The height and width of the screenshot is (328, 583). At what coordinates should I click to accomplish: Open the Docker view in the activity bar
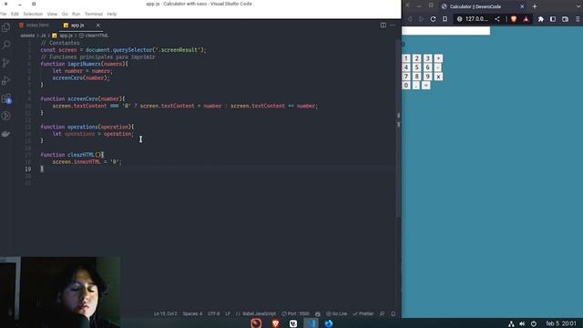pyautogui.click(x=6, y=134)
